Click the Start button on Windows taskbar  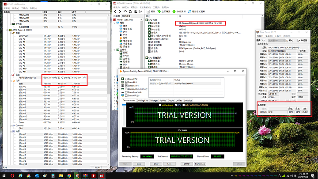pyautogui.click(x=4, y=175)
